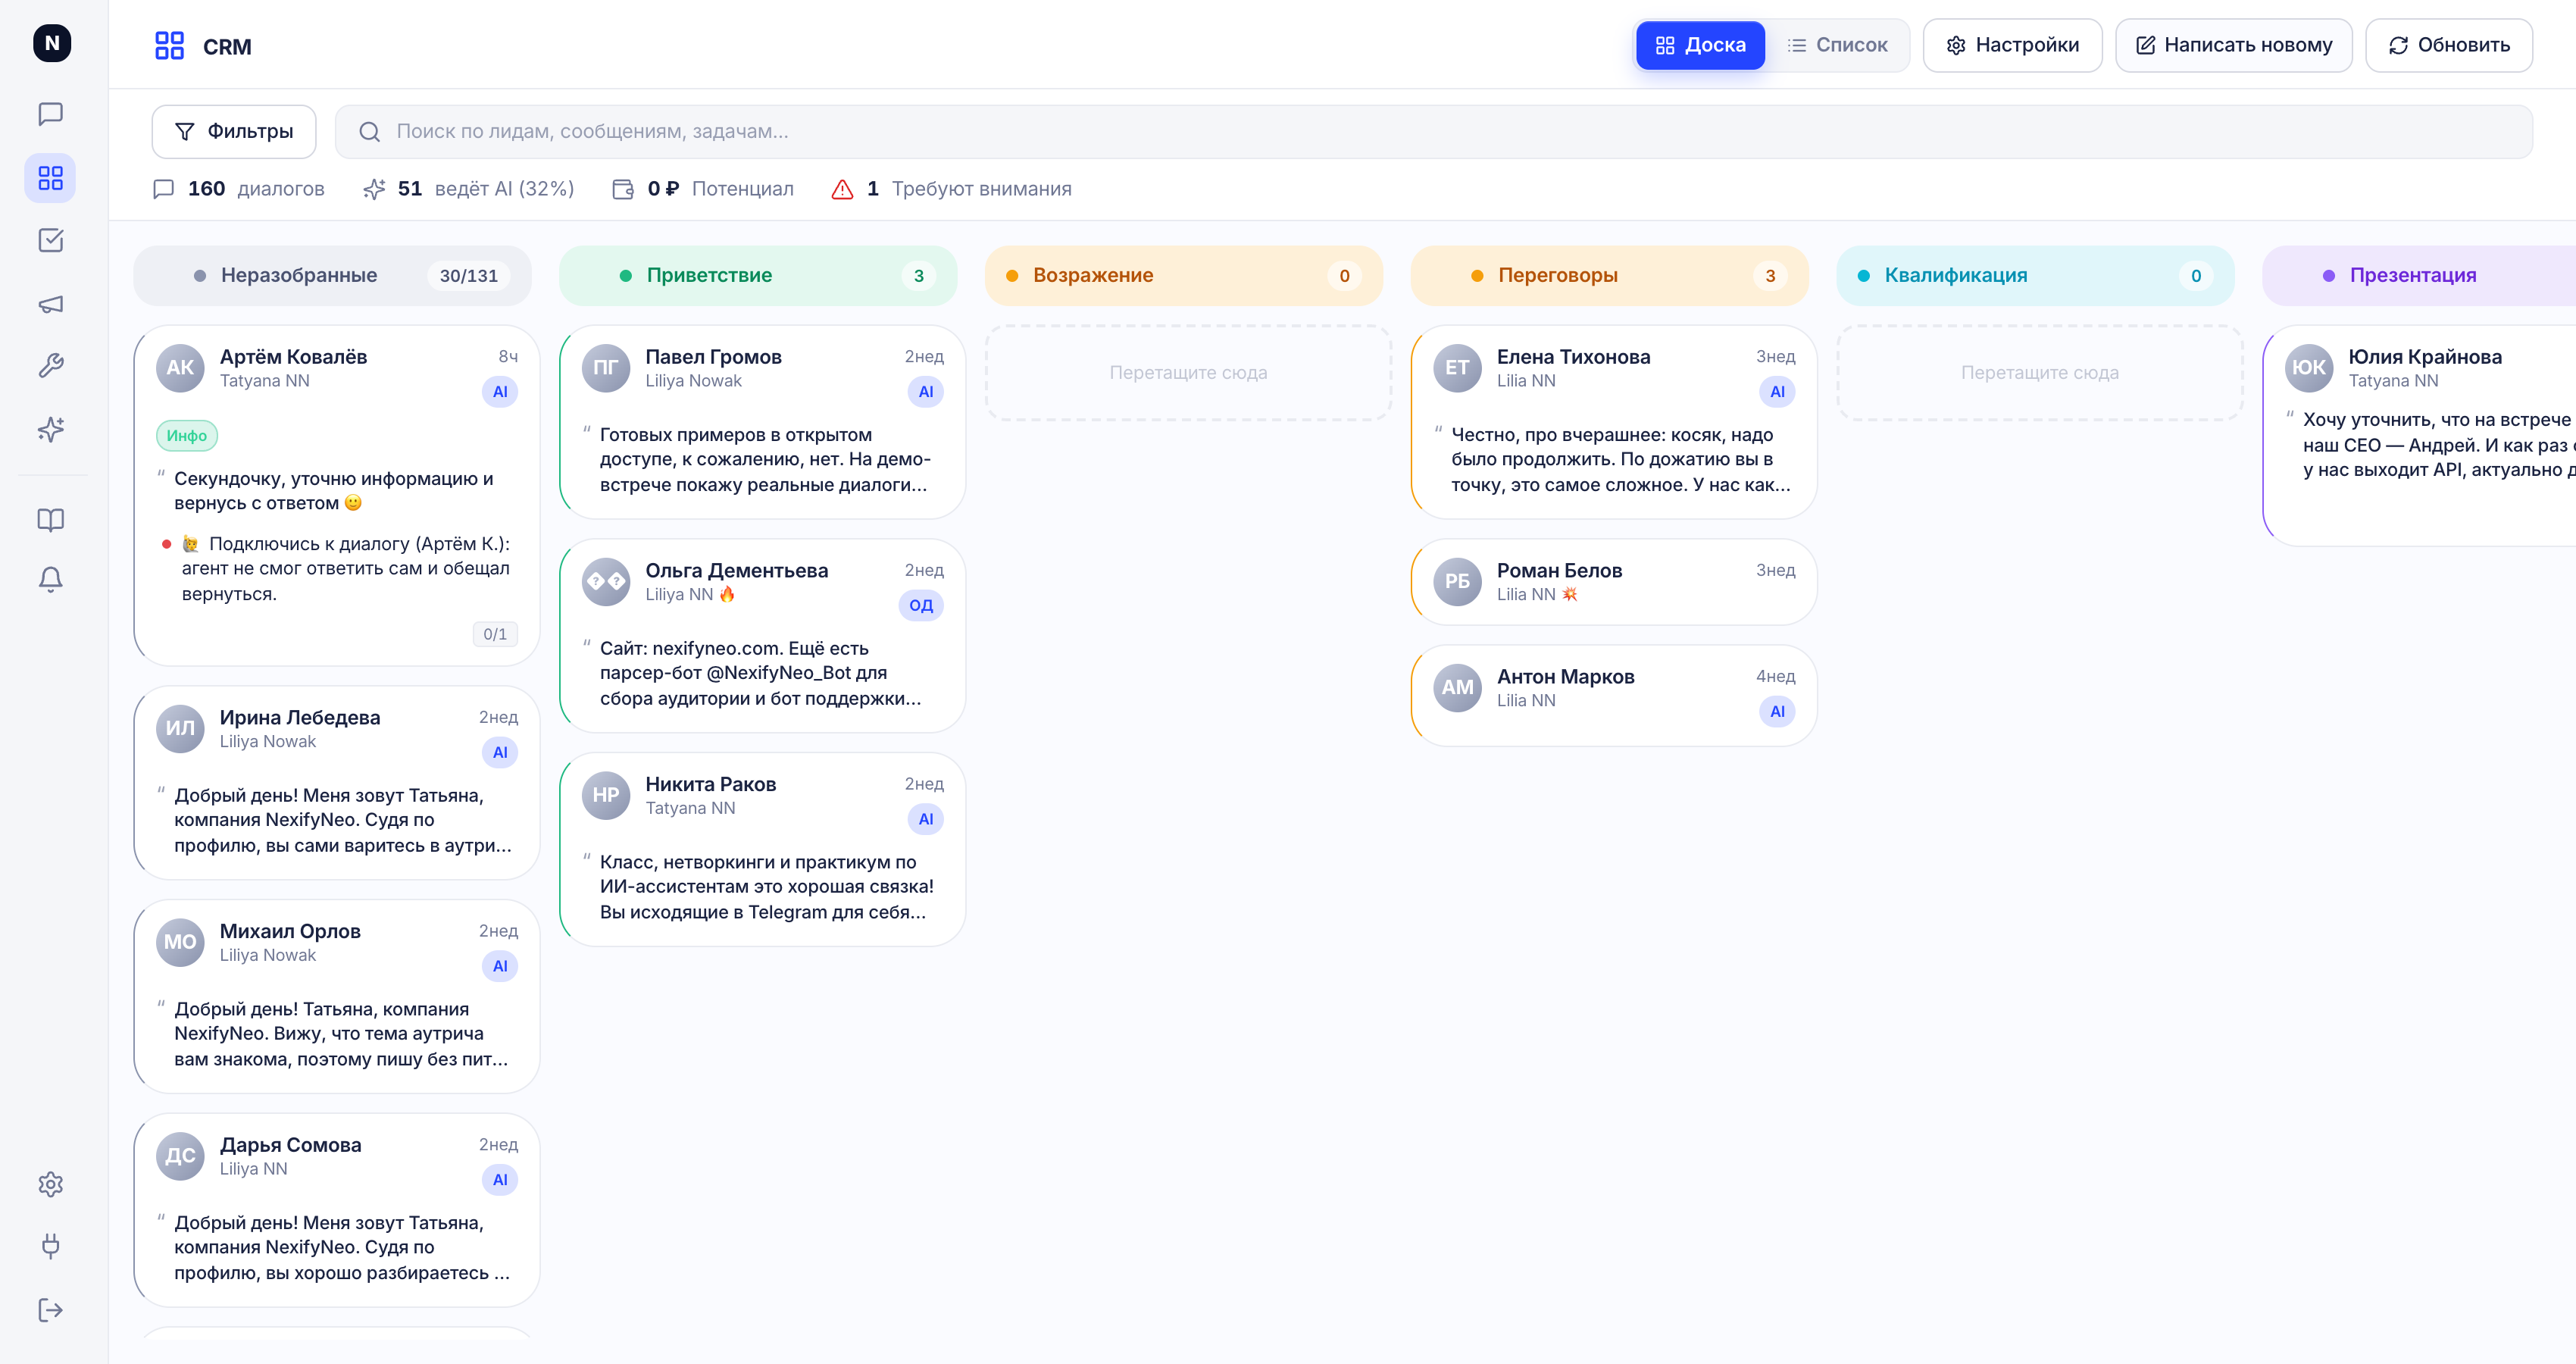Open the plug integrations icon in sidebar
Screen dimensions: 2576x1364
tap(51, 1246)
